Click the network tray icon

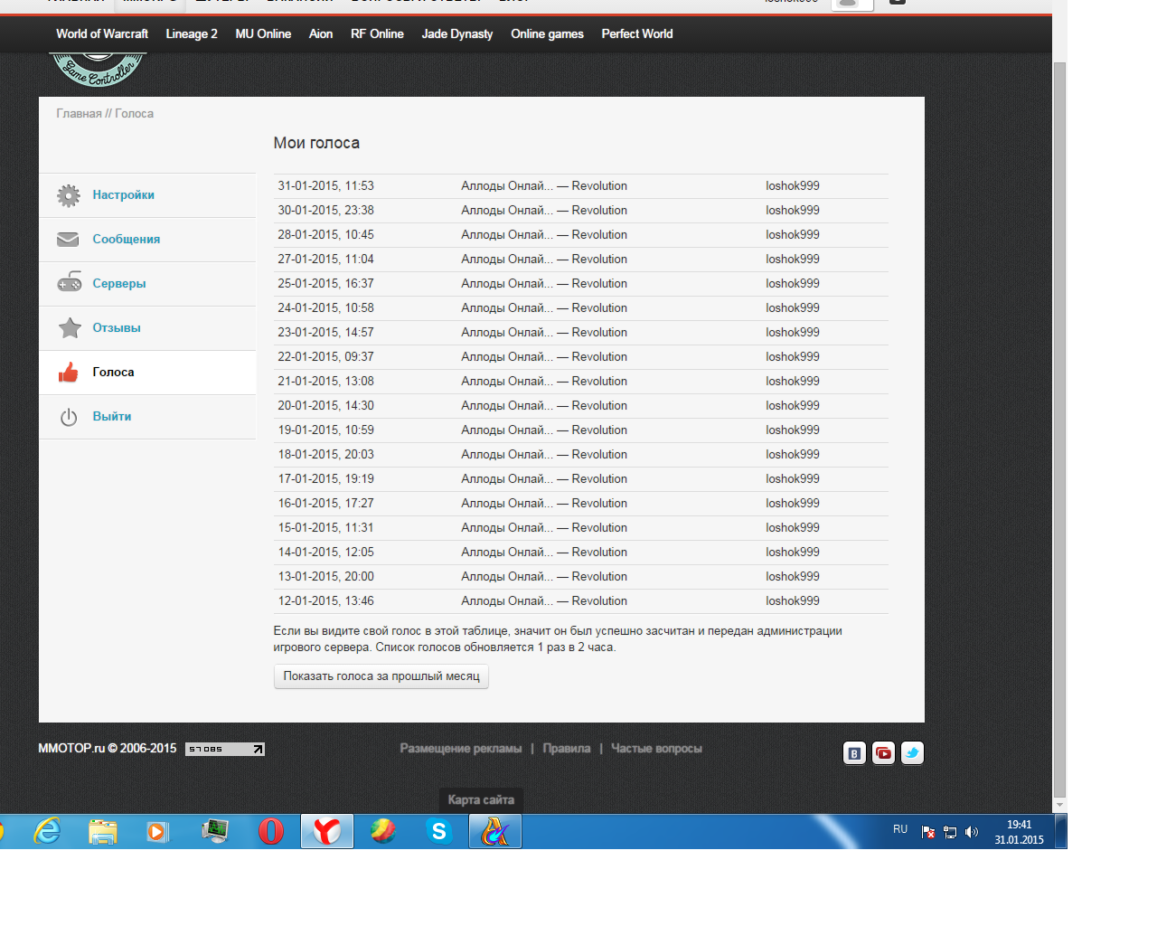click(950, 832)
